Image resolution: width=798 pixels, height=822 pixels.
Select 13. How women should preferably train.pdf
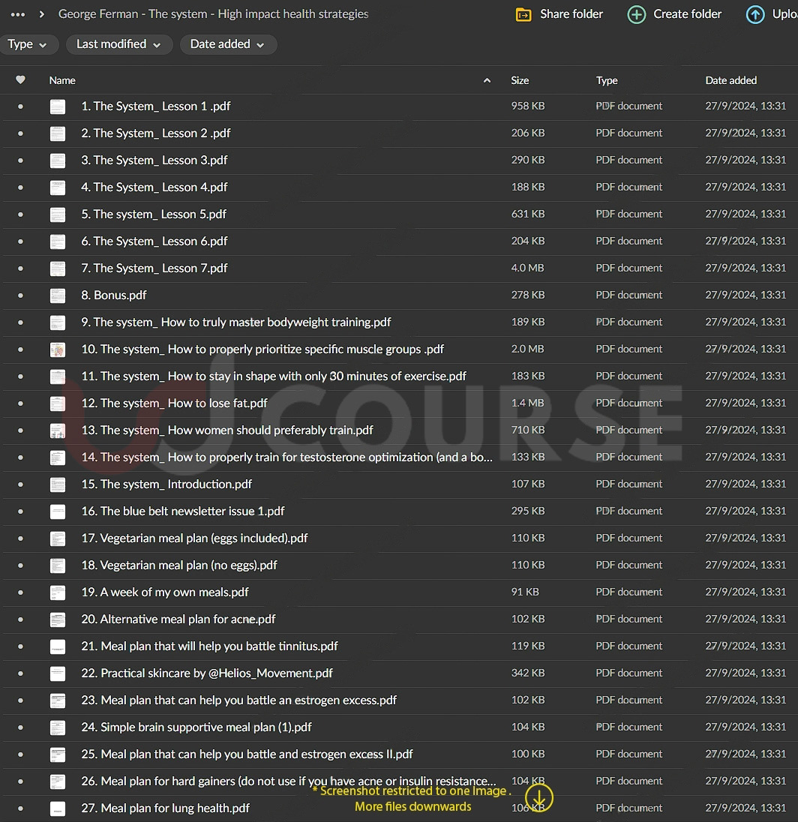227,430
